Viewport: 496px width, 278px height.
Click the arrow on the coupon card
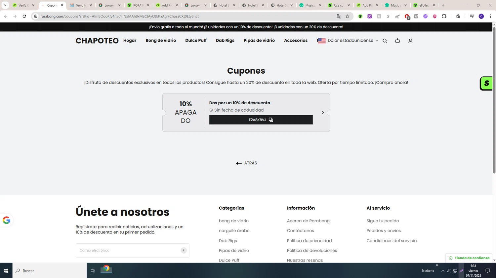click(x=323, y=113)
